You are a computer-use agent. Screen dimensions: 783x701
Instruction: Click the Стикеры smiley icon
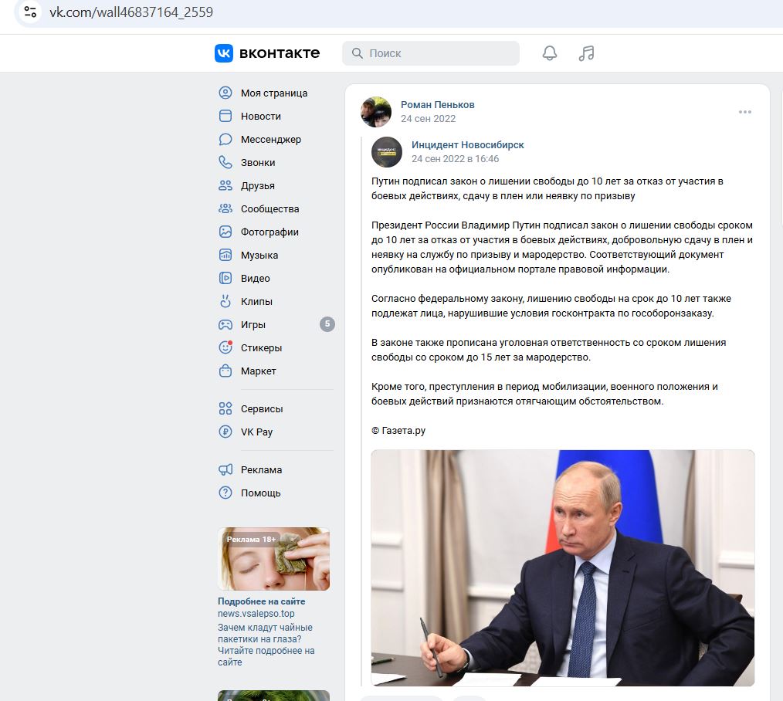[x=225, y=347]
